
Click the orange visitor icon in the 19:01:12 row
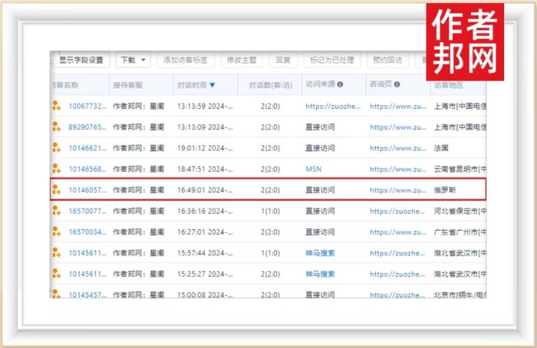56,148
